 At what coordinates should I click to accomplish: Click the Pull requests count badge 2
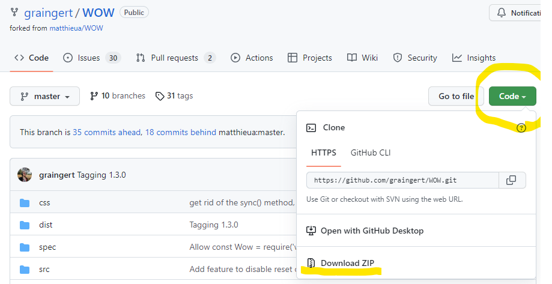coord(210,58)
